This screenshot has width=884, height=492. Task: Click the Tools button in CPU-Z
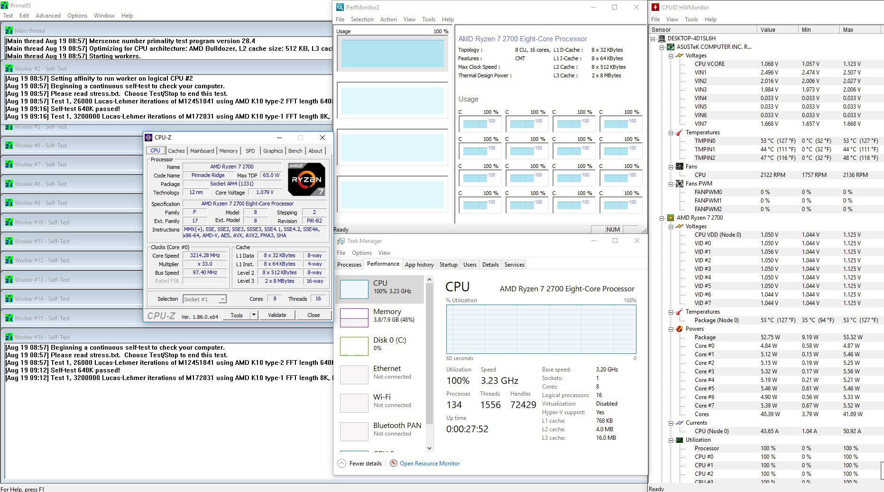(x=237, y=315)
